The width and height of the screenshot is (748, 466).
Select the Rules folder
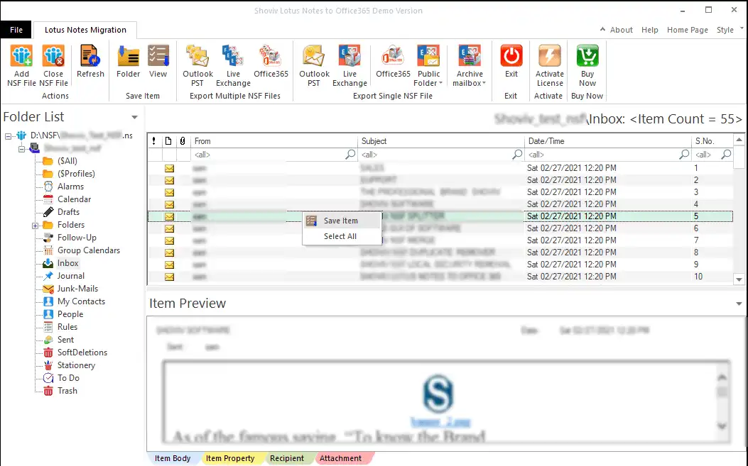pos(67,327)
